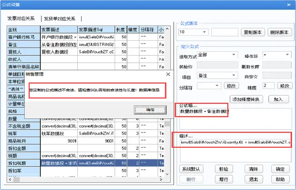Close the 销售管理 error dialog with X
This screenshot has width=296, height=190.
tap(168, 74)
